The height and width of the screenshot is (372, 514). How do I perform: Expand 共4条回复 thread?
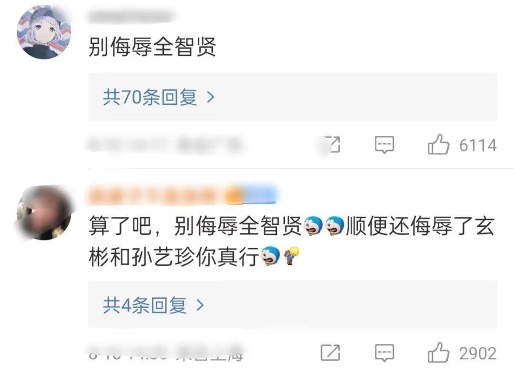coord(292,305)
